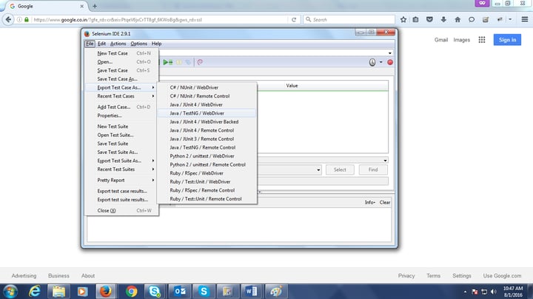Open Microsoft Word from the taskbar
This screenshot has width=533, height=299.
coord(251,292)
